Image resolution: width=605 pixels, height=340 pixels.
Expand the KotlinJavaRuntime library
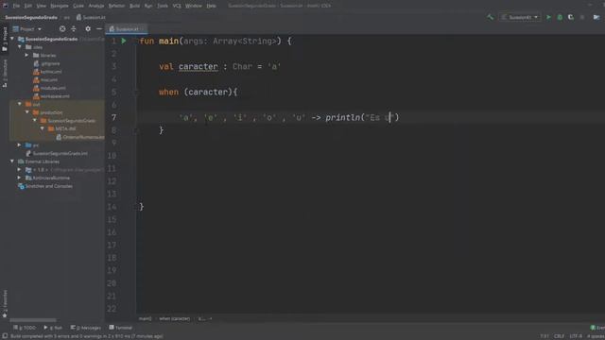[x=20, y=178]
